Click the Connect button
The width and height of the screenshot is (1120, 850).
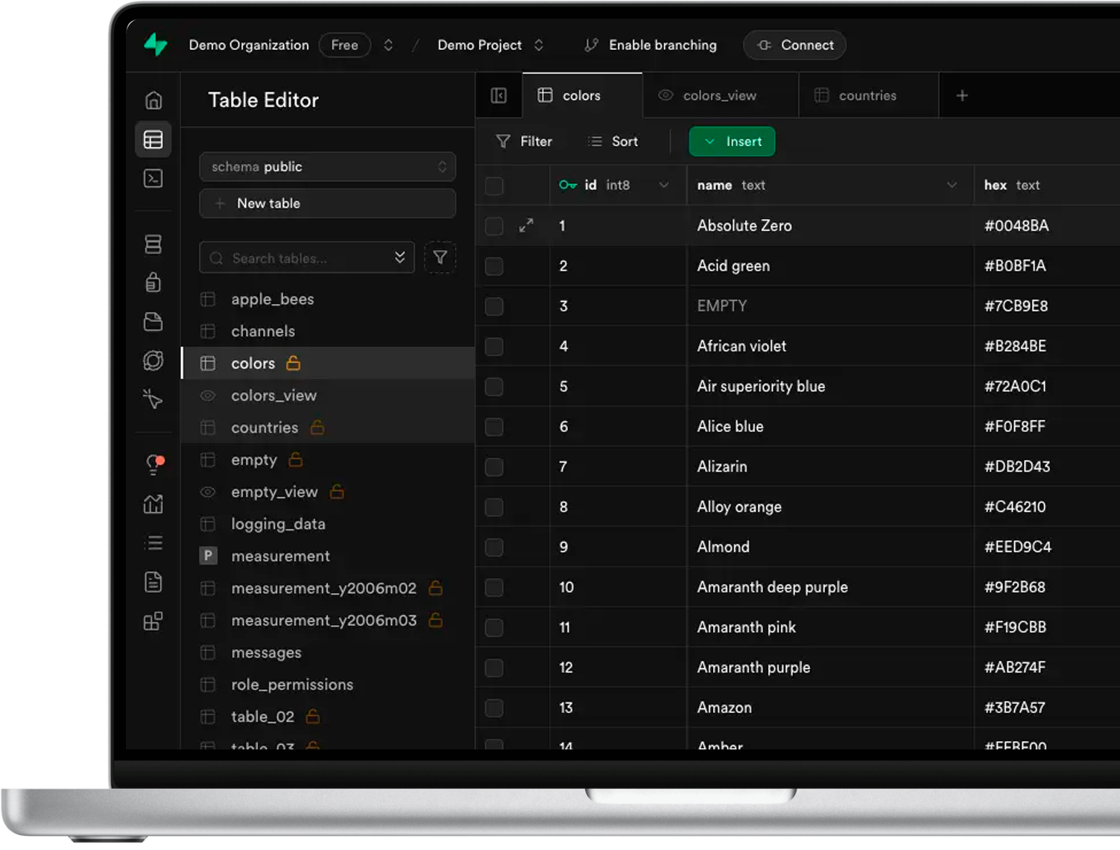click(x=794, y=45)
